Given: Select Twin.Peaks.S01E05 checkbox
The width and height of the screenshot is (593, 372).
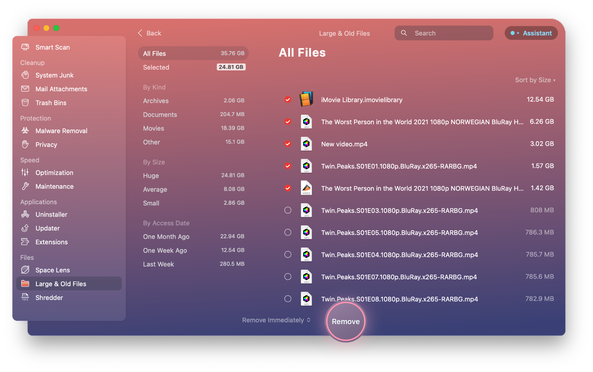Looking at the screenshot, I should tap(288, 232).
